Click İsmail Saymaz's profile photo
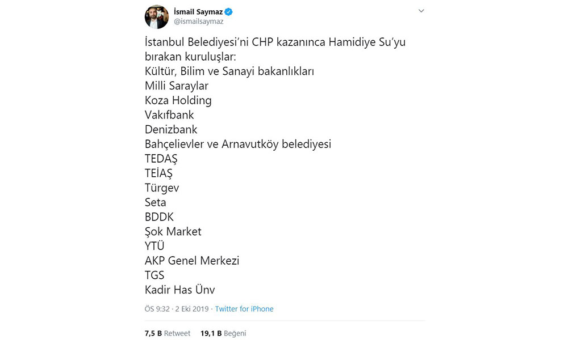The image size is (568, 340). (157, 16)
